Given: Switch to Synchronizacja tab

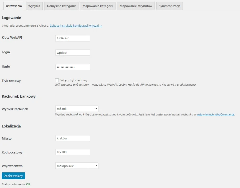Looking at the screenshot, I should (170, 6).
